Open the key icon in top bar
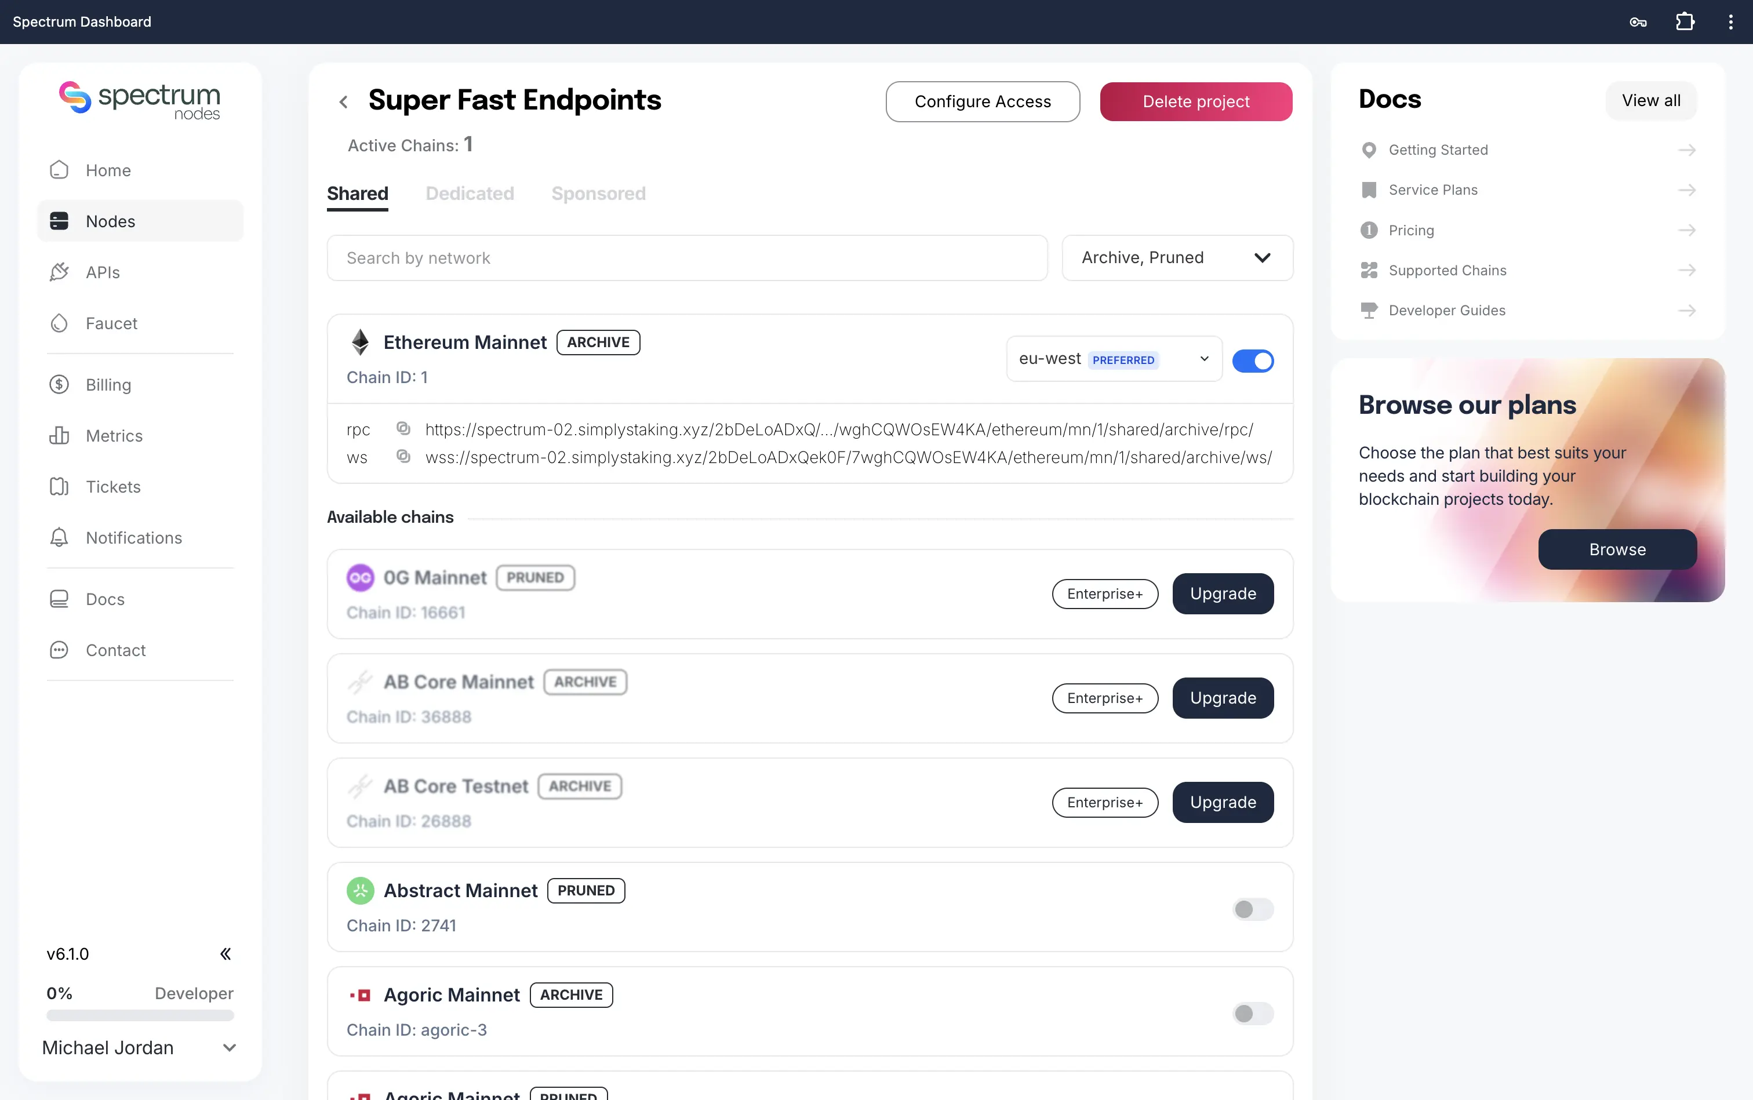The image size is (1753, 1100). click(x=1638, y=22)
